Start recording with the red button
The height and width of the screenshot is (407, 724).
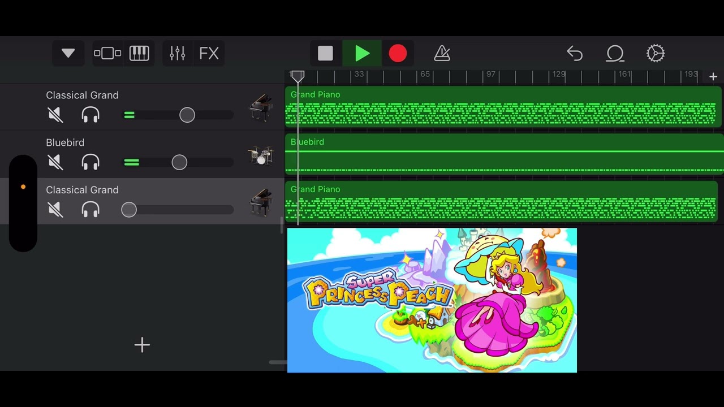pyautogui.click(x=398, y=53)
